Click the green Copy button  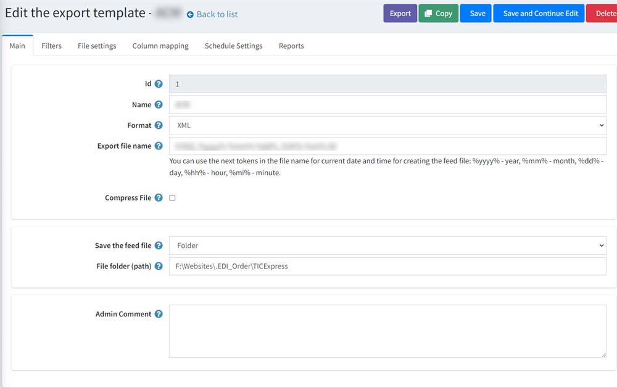point(438,14)
